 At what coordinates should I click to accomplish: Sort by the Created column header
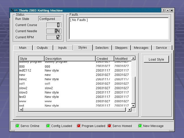(x=105, y=59)
